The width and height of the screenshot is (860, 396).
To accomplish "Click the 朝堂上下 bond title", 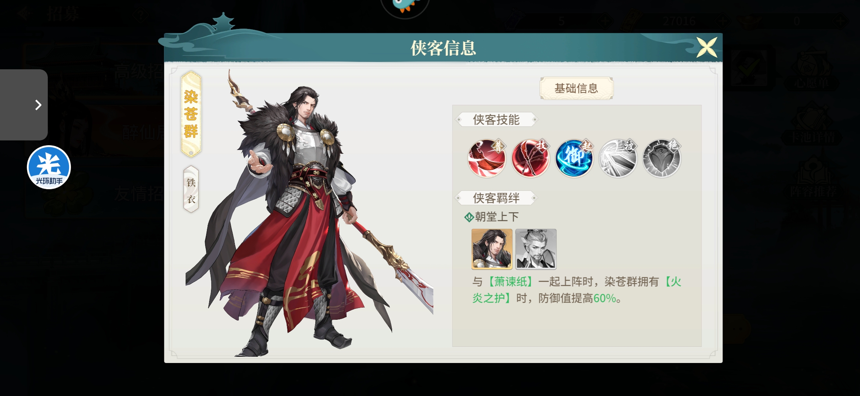I will point(497,217).
